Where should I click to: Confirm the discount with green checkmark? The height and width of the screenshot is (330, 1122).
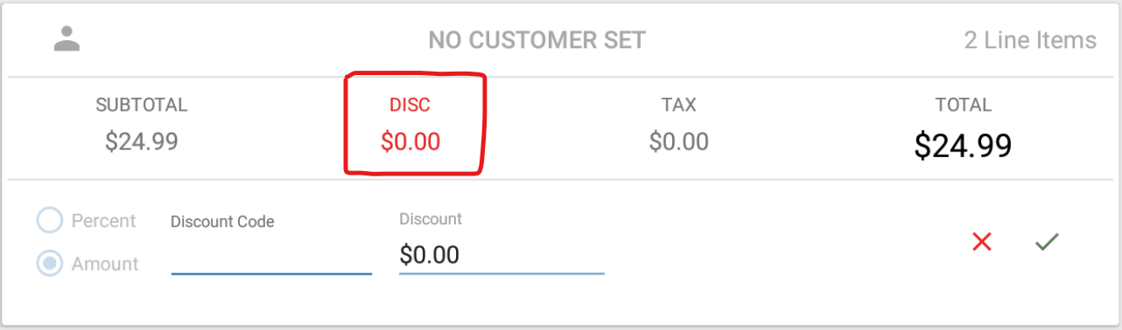pyautogui.click(x=1047, y=242)
